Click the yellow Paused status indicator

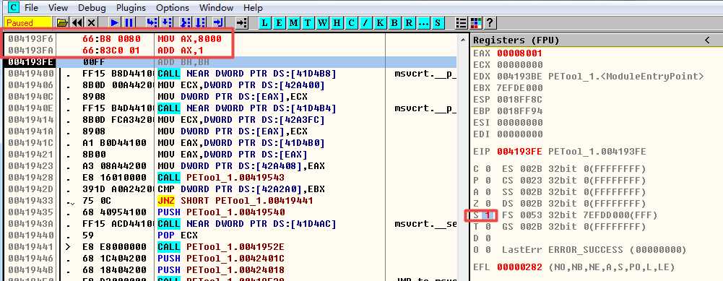click(27, 22)
